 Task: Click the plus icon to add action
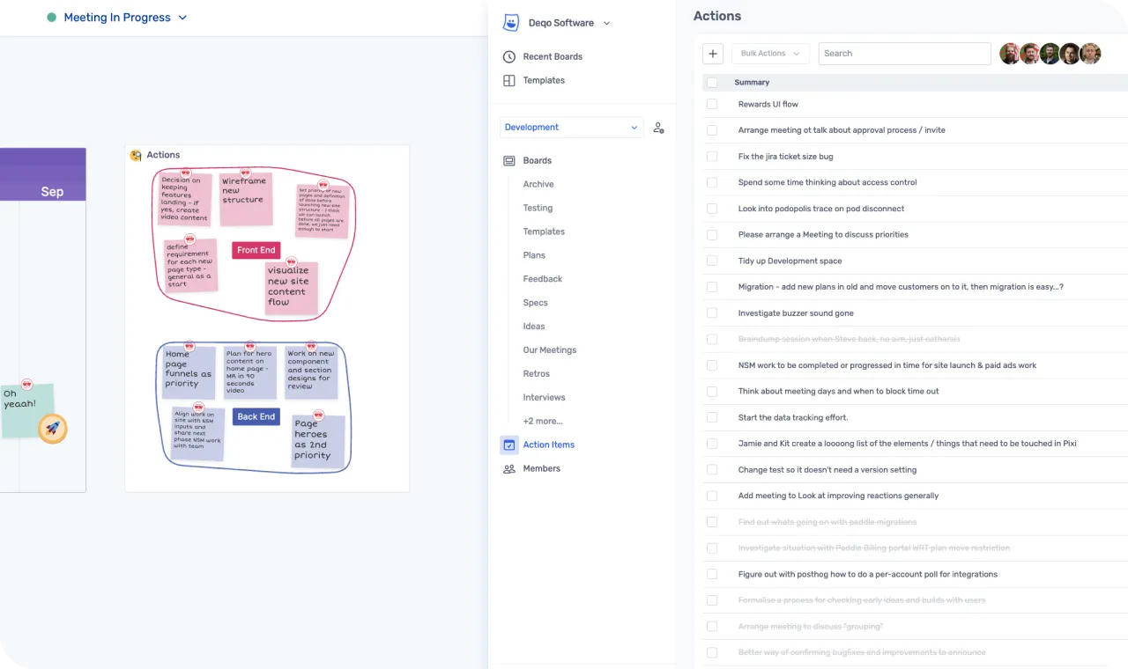(713, 54)
